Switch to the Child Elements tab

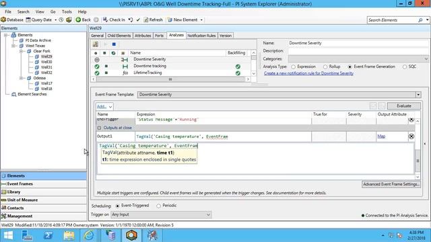119,36
